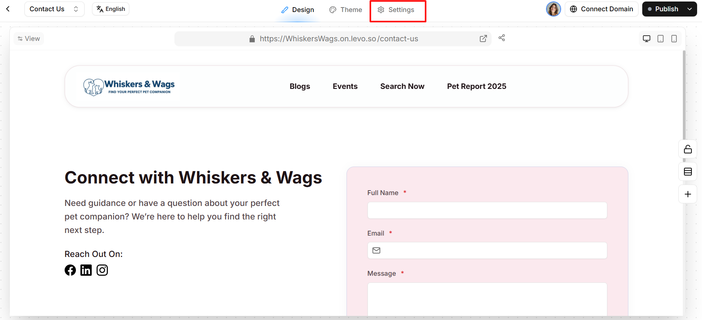702x320 pixels.
Task: Open the sections layout icon
Action: [x=688, y=172]
